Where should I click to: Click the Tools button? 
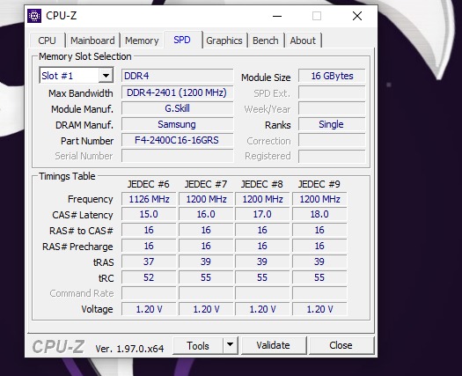point(198,345)
